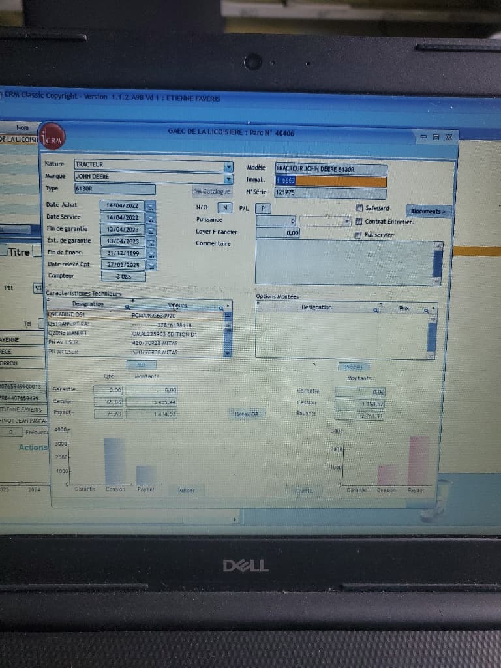Click the Date relevé Cpt field 27/02/2025

[x=123, y=265]
